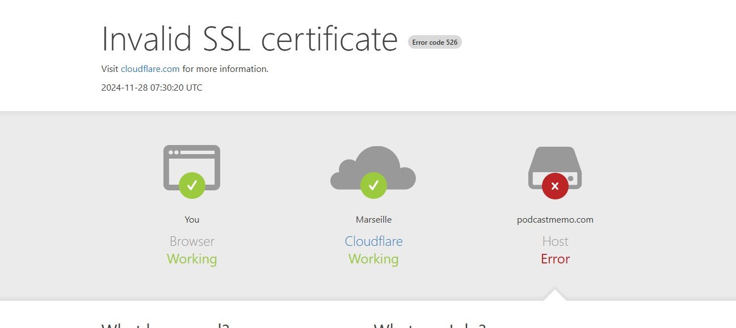
Task: Click the gray Host label
Action: pyautogui.click(x=555, y=241)
